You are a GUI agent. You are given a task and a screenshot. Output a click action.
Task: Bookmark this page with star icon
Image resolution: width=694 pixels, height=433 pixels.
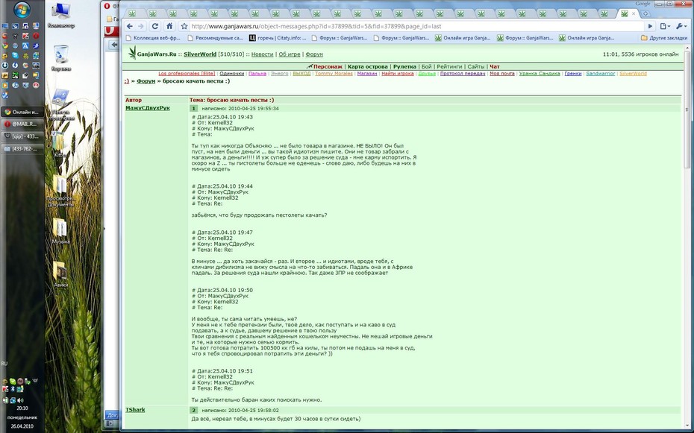click(184, 27)
